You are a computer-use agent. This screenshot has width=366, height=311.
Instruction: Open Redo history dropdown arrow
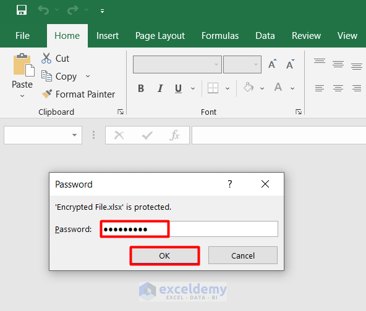87,10
